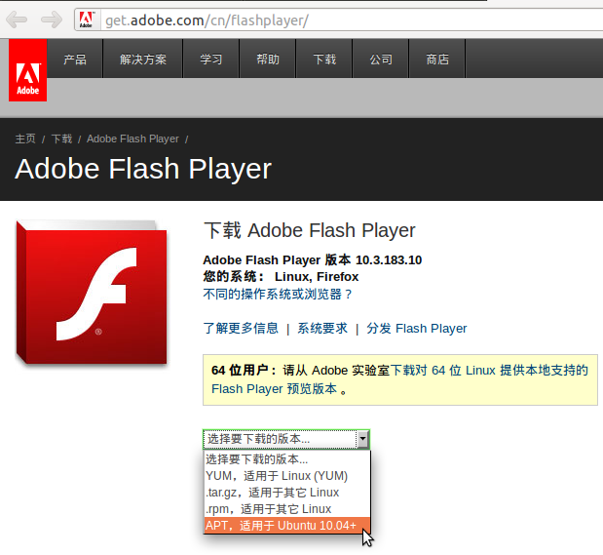603x555 pixels.
Task: Click the browser forward arrow
Action: click(52, 20)
